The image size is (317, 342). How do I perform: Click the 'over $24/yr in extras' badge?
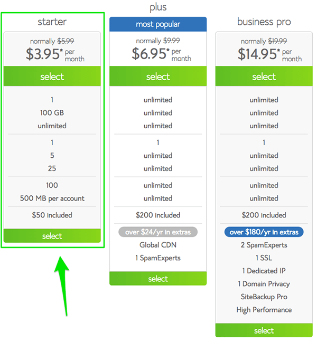point(158,232)
